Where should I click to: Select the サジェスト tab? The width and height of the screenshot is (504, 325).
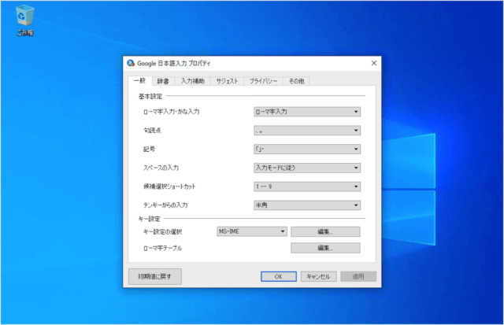[227, 80]
